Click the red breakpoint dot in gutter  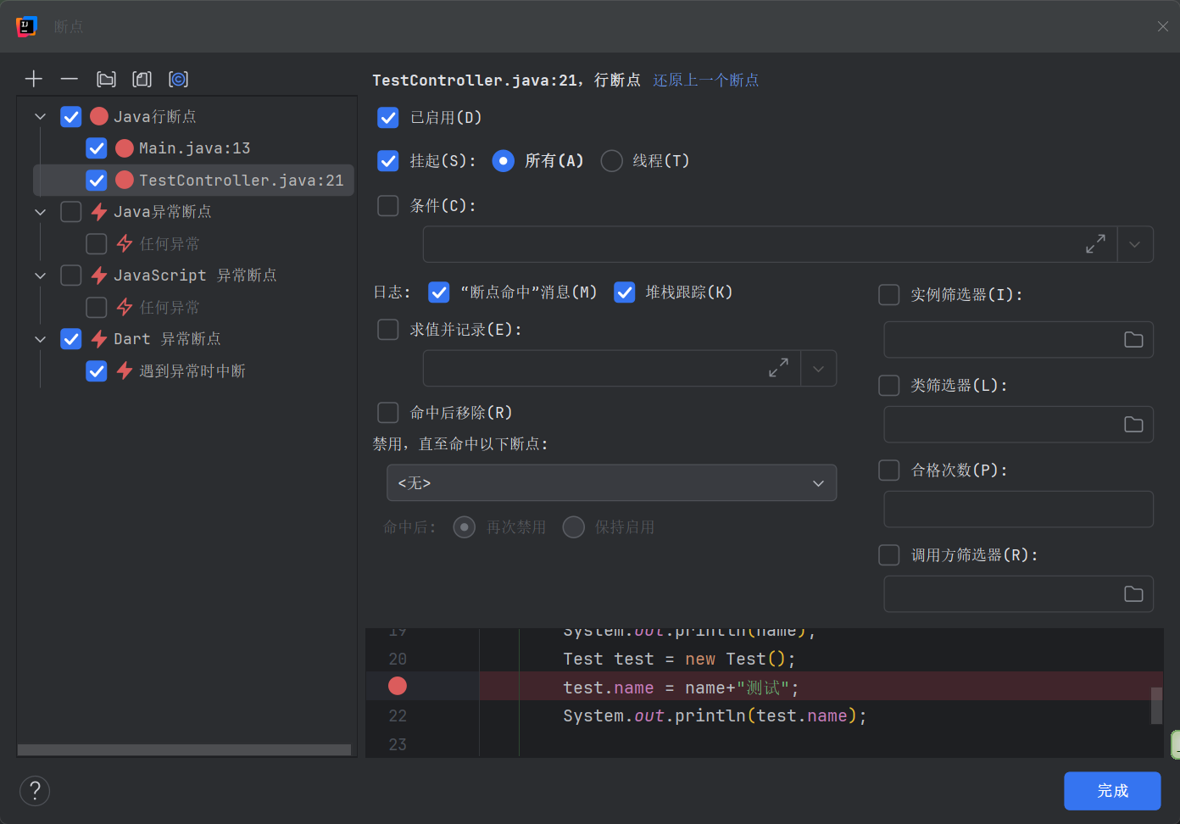pos(398,686)
